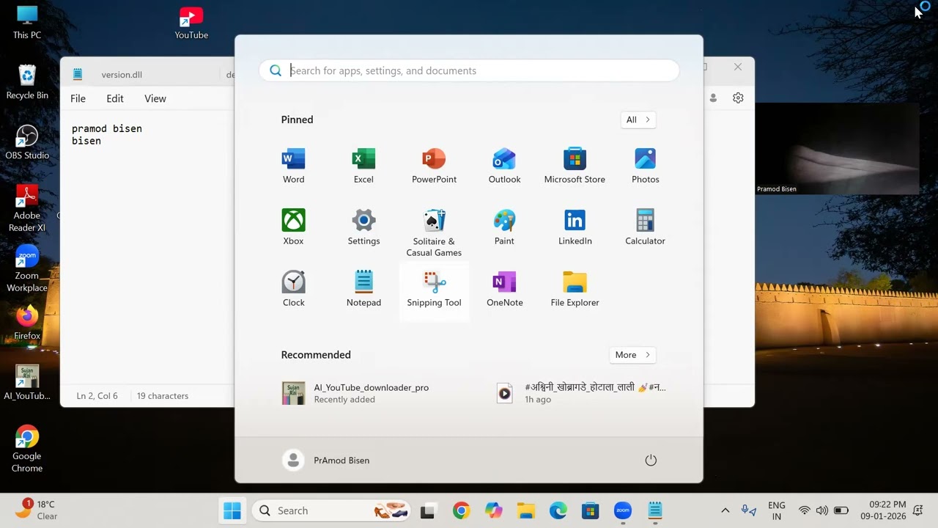This screenshot has width=938, height=528.
Task: Open Settings from pinned apps
Action: [x=363, y=228]
